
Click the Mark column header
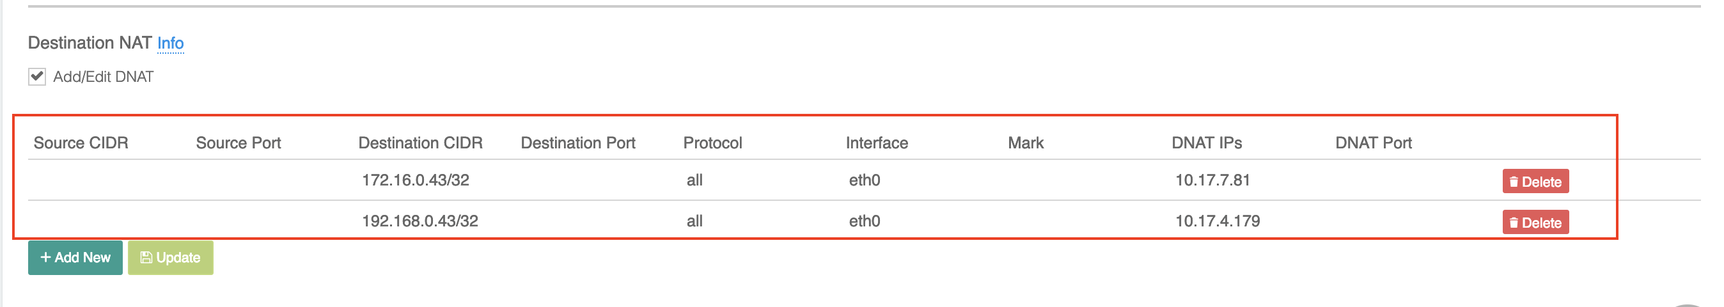pos(1025,143)
